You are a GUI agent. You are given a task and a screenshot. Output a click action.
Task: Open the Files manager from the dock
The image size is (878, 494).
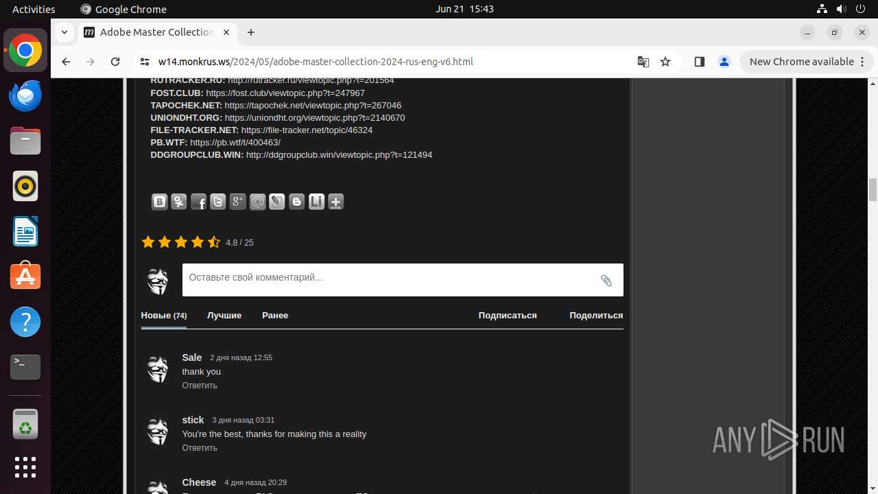25,141
